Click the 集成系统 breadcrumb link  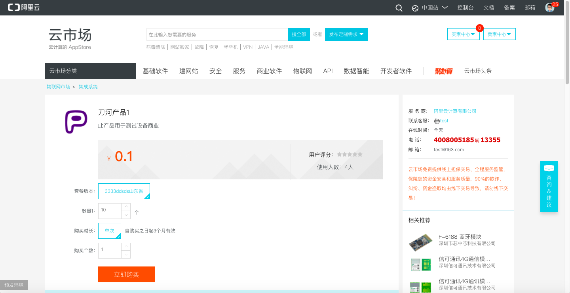[x=88, y=87]
